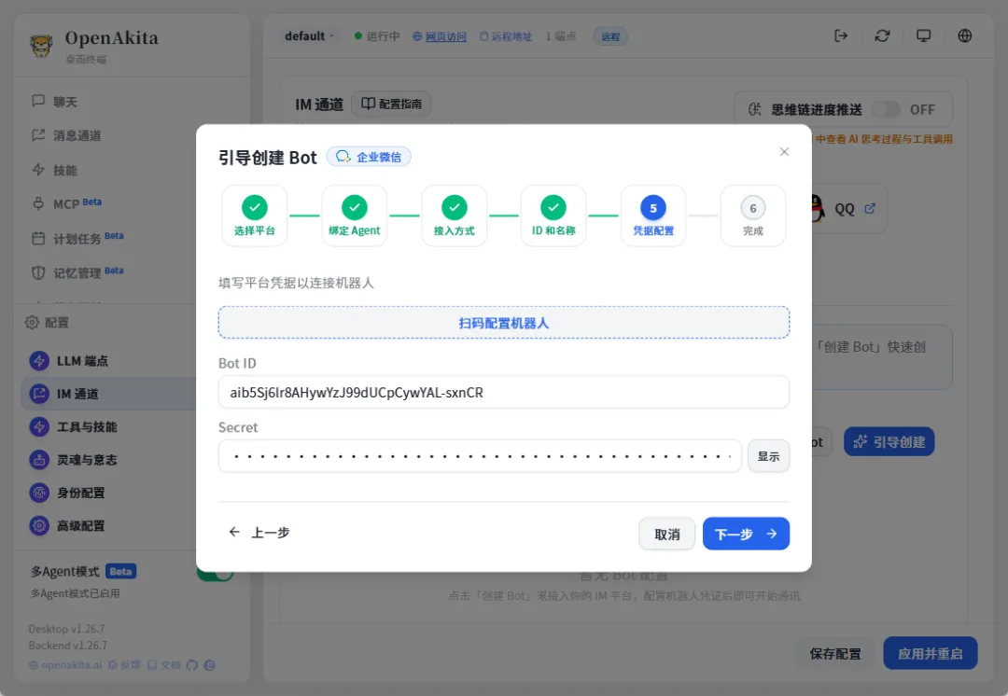Screen dimensions: 1008x696
Task: Click the 企业微信 platform badge
Action: coord(369,157)
